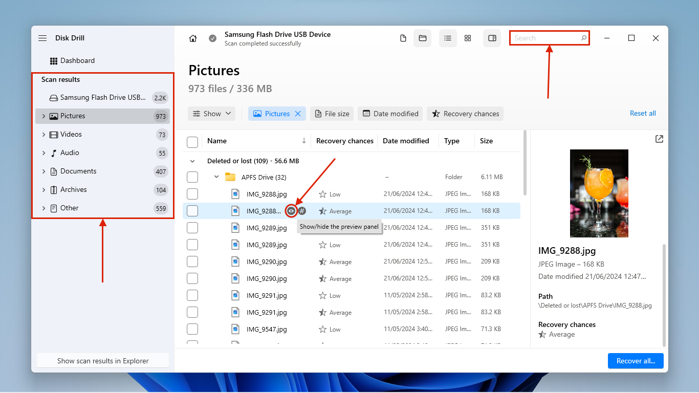Image resolution: width=699 pixels, height=393 pixels.
Task: Switch to folder view icon in toolbar
Action: click(423, 38)
